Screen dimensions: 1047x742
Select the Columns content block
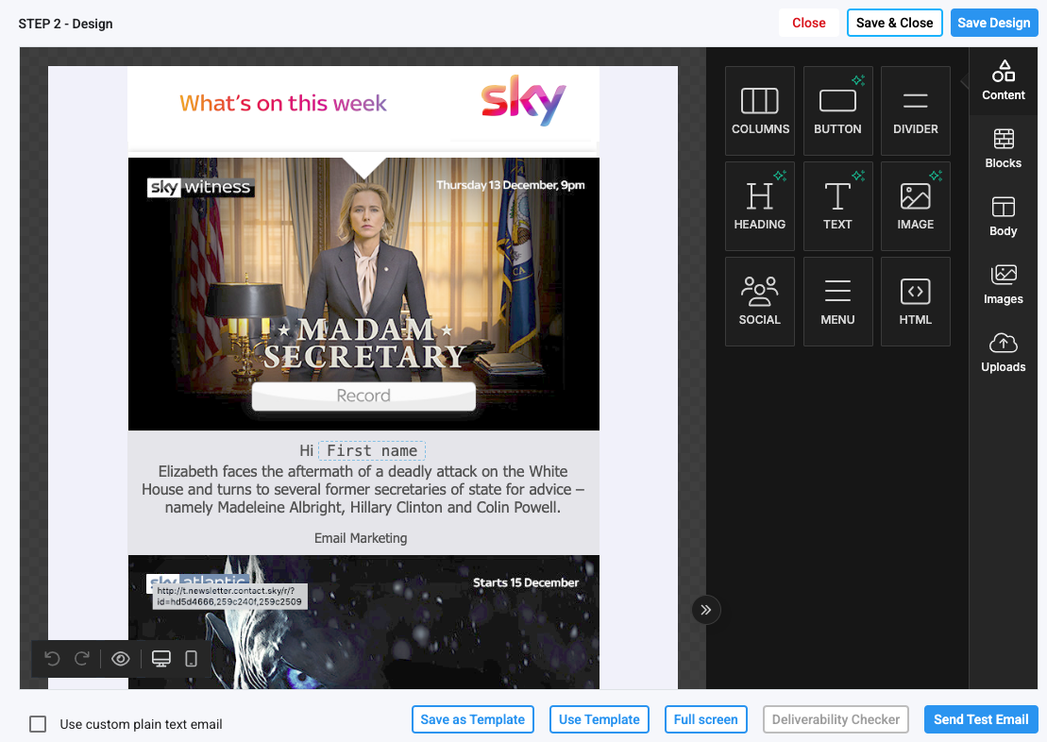760,110
